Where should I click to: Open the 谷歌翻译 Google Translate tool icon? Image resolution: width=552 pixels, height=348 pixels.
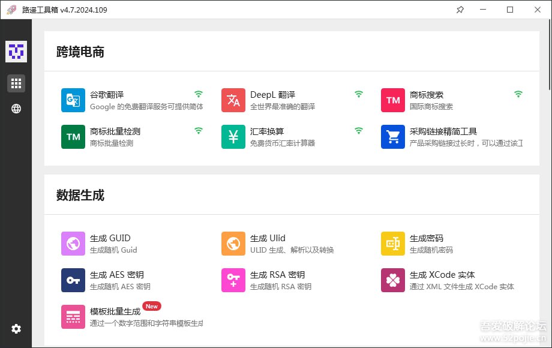[x=73, y=100]
